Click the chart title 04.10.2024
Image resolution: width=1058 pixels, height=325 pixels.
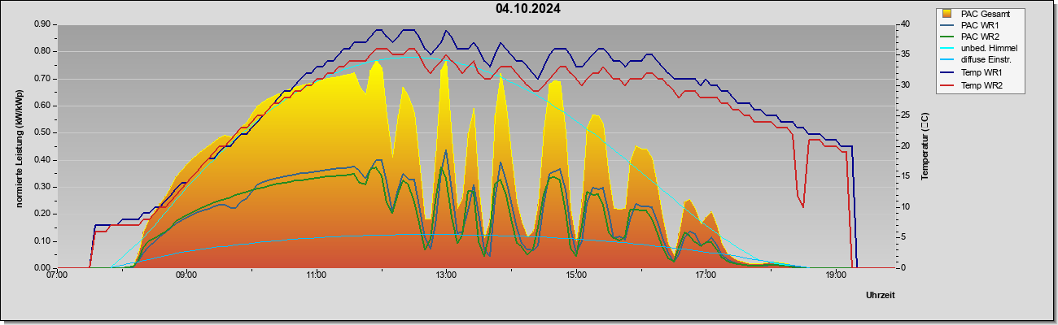tap(527, 9)
